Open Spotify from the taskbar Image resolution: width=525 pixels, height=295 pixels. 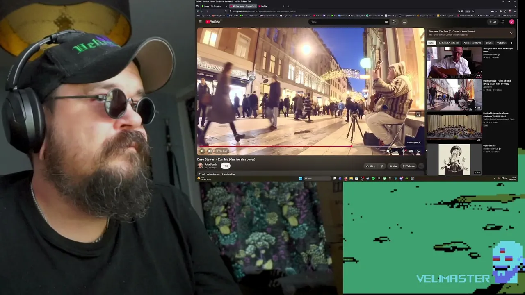pos(373,179)
